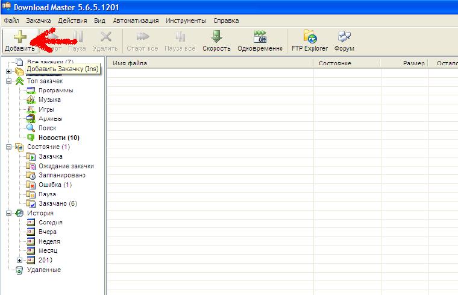The width and height of the screenshot is (458, 295).
Task: Open the Одновременно simultaneous downloads icon
Action: [260, 37]
